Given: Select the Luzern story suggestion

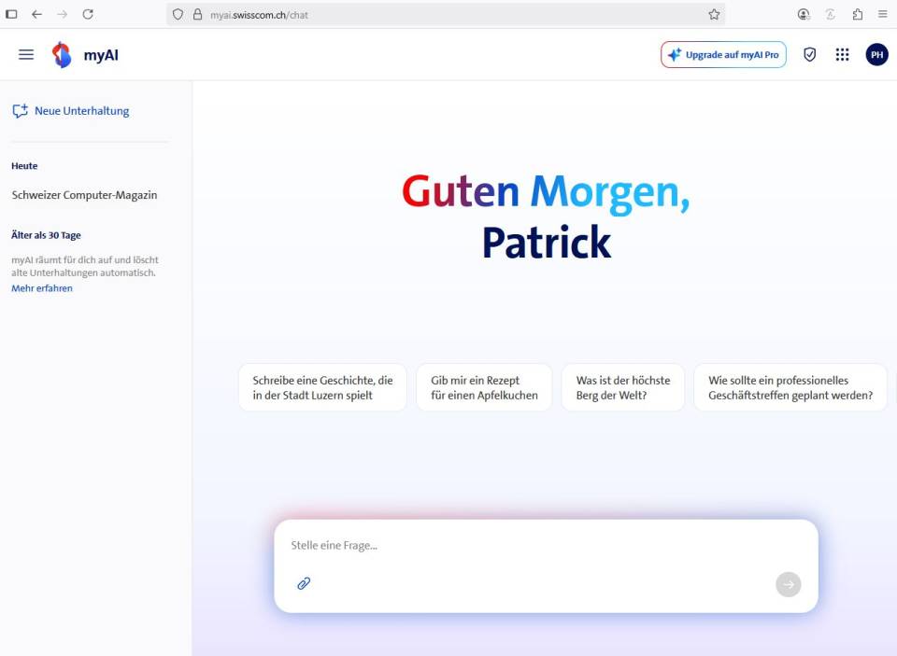Looking at the screenshot, I should click(x=322, y=387).
